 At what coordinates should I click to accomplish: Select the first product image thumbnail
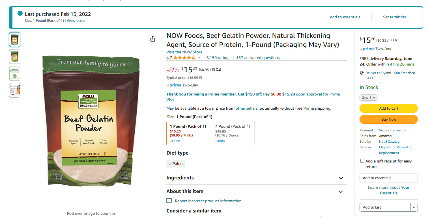click(x=15, y=40)
